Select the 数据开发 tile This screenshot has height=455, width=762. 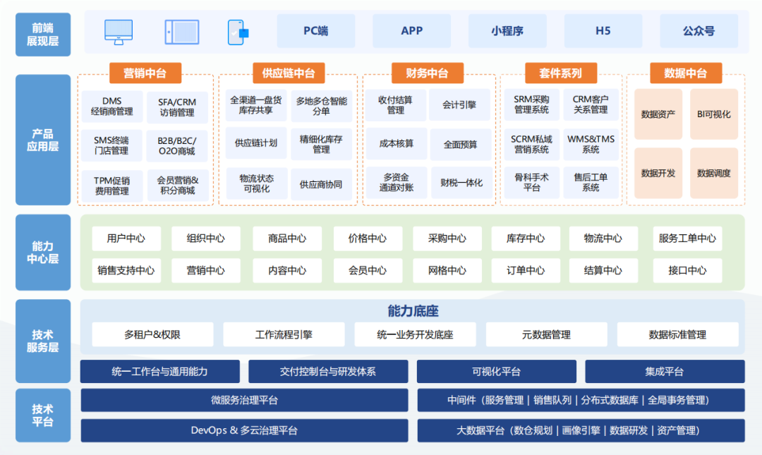(658, 173)
